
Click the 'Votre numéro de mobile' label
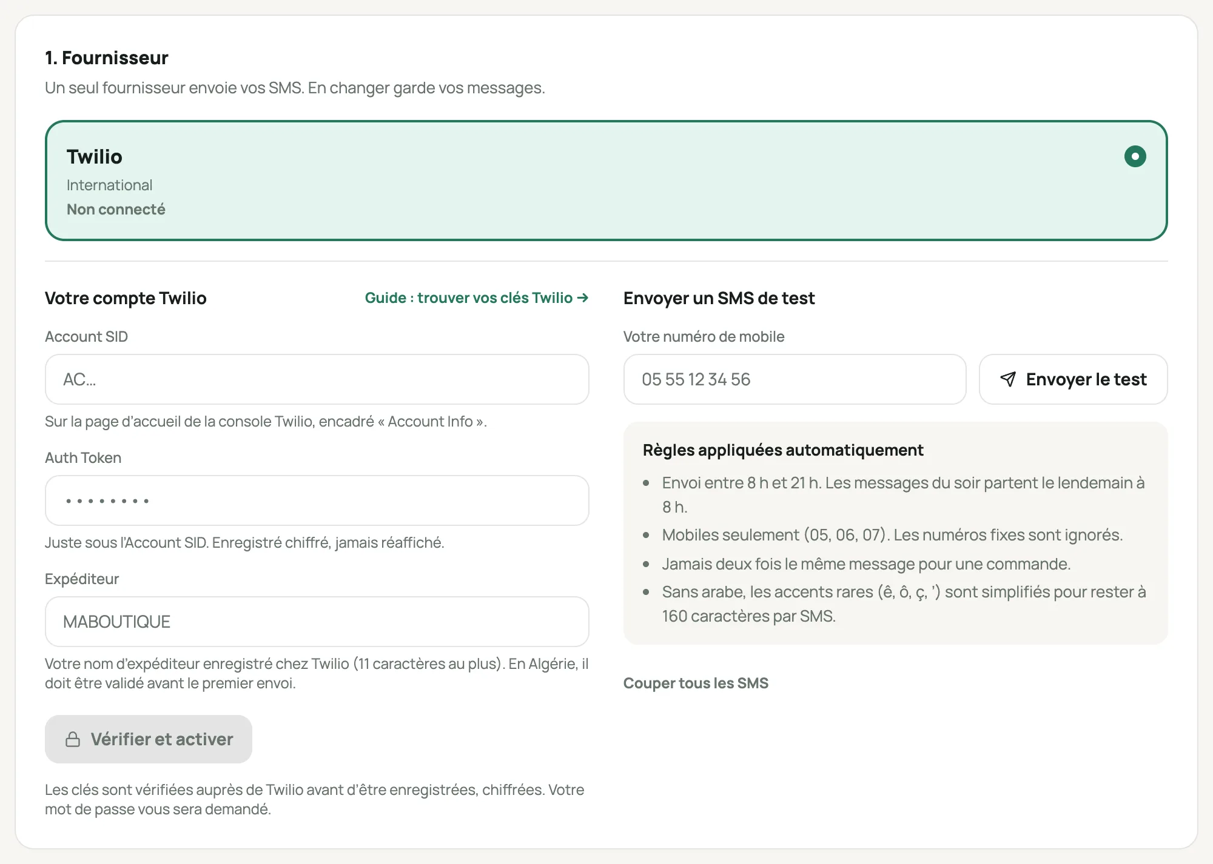point(704,336)
